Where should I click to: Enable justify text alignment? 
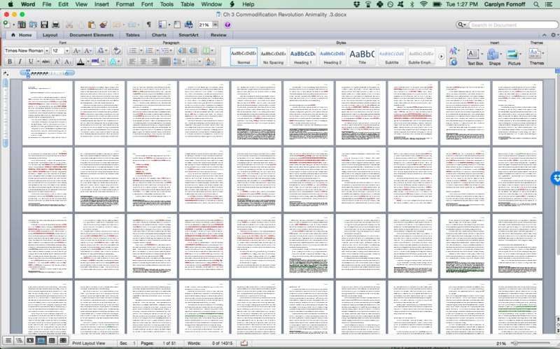[x=165, y=62]
